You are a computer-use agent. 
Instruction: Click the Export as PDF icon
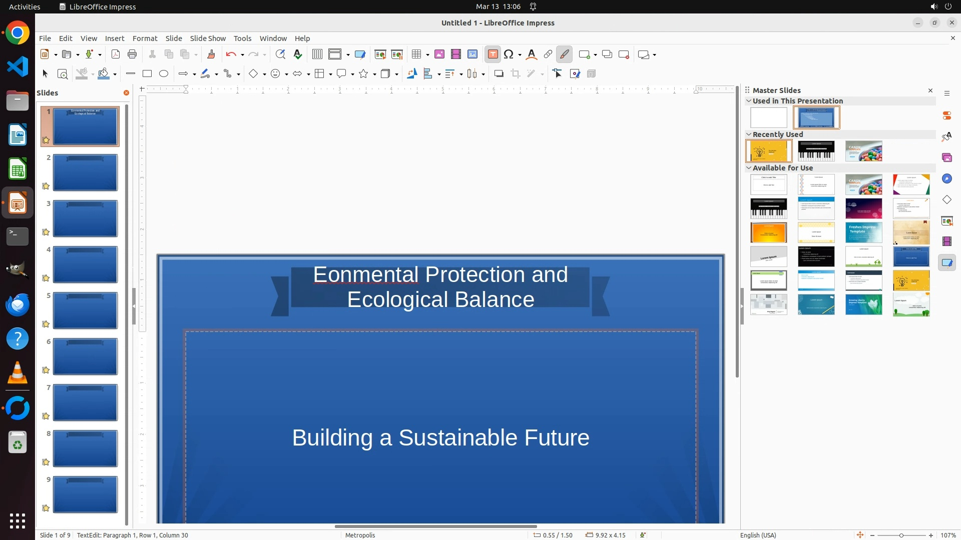116,54
